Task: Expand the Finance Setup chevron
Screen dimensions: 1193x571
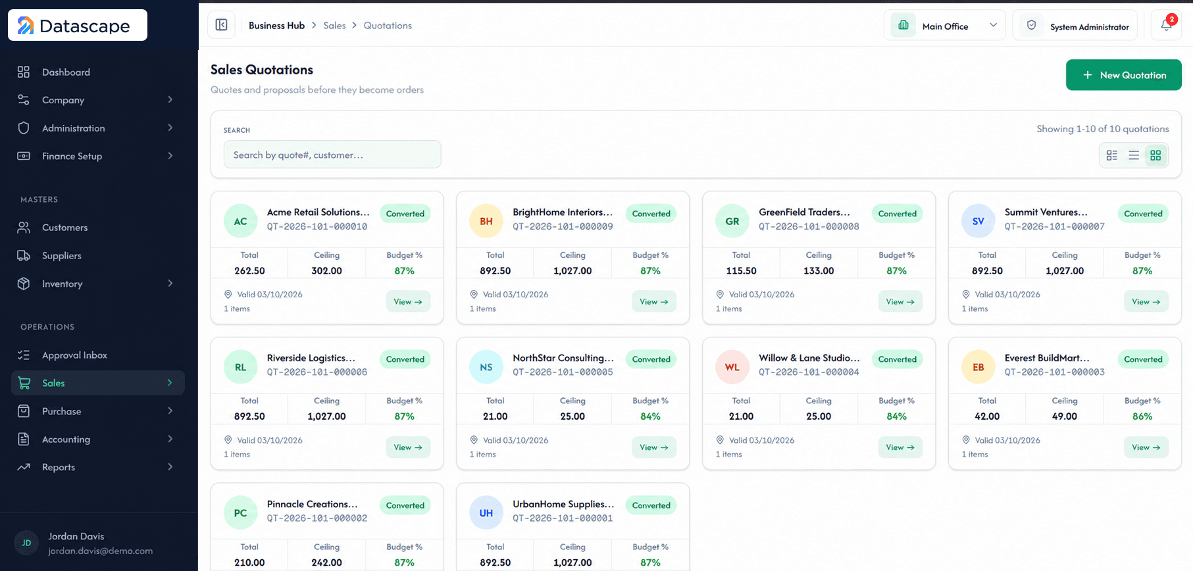Action: point(170,156)
